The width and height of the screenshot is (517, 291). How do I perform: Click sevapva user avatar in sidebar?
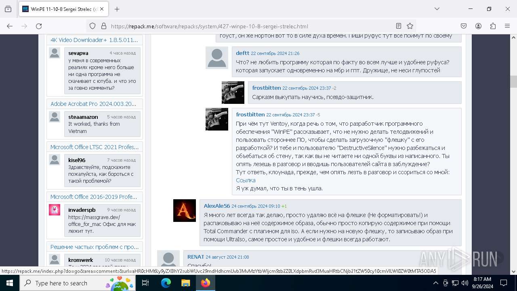tap(55, 53)
